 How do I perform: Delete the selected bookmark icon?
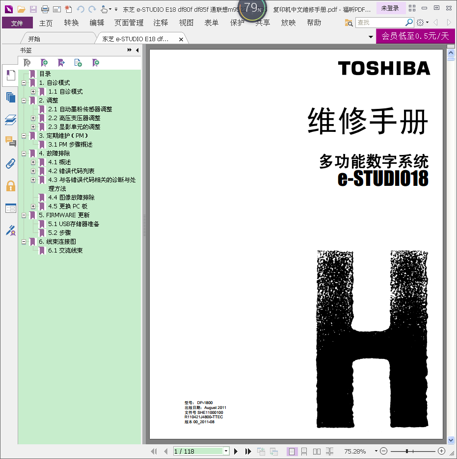[x=27, y=62]
